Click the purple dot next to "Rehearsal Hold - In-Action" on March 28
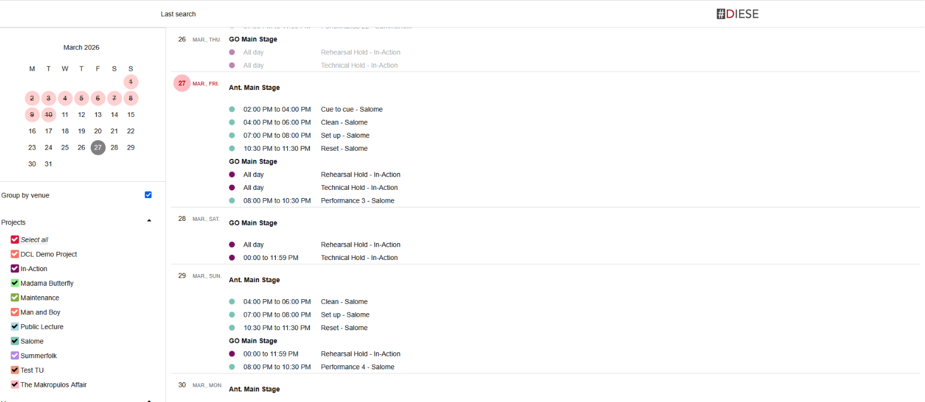The width and height of the screenshot is (925, 402). pyautogui.click(x=232, y=244)
